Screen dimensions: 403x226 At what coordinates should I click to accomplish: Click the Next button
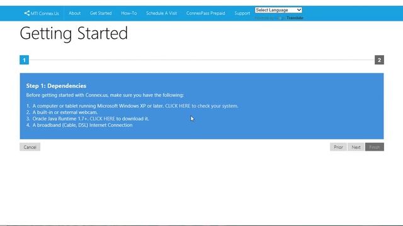(x=356, y=147)
